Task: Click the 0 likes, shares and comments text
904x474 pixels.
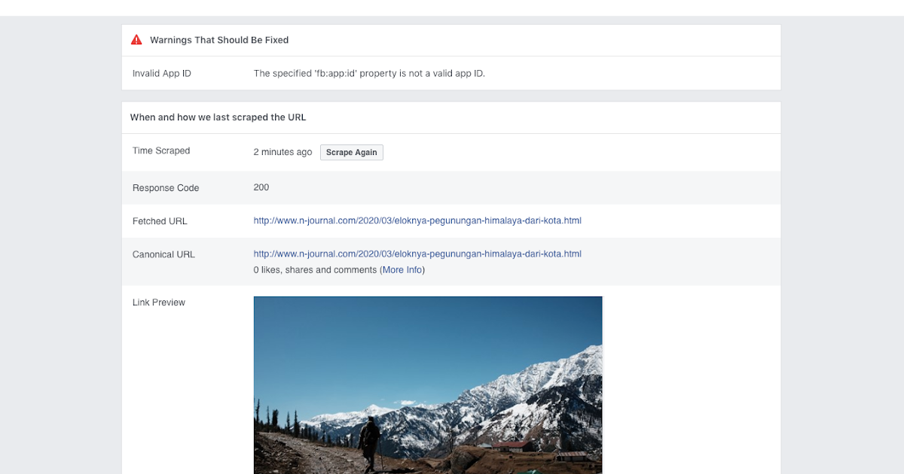Action: point(316,269)
